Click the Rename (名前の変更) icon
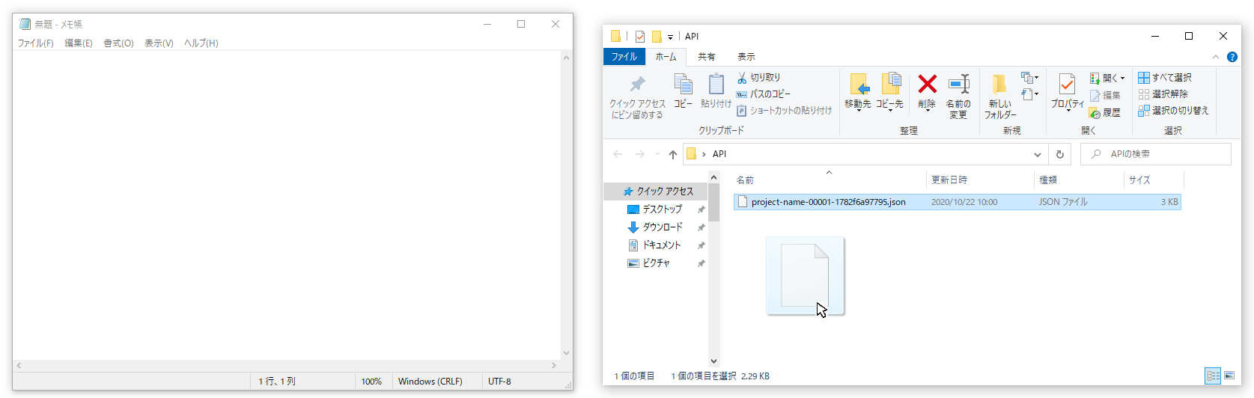 pyautogui.click(x=958, y=85)
